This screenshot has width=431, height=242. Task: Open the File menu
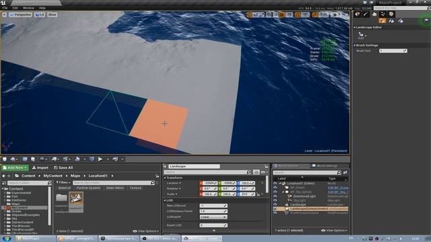(x=5, y=8)
